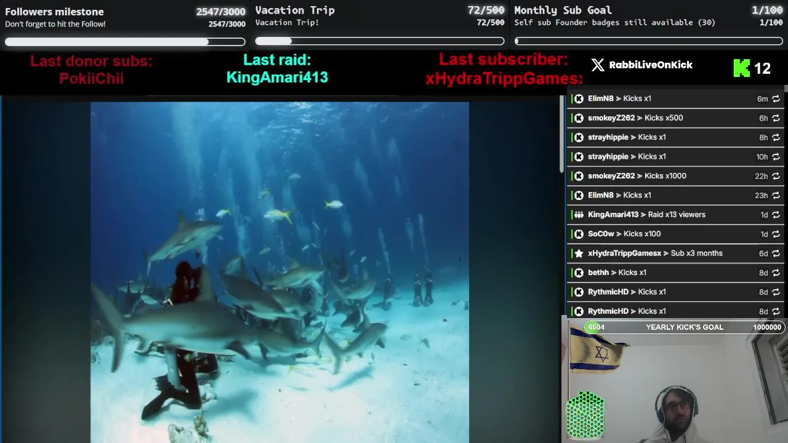The height and width of the screenshot is (443, 788).
Task: Replay the ElimN8 Kicks x1 event from 6m
Action: (x=776, y=98)
